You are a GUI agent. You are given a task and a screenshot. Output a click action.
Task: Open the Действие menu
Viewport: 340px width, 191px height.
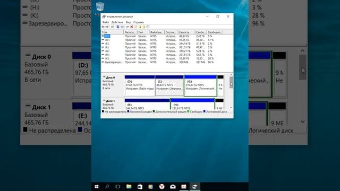[117, 22]
